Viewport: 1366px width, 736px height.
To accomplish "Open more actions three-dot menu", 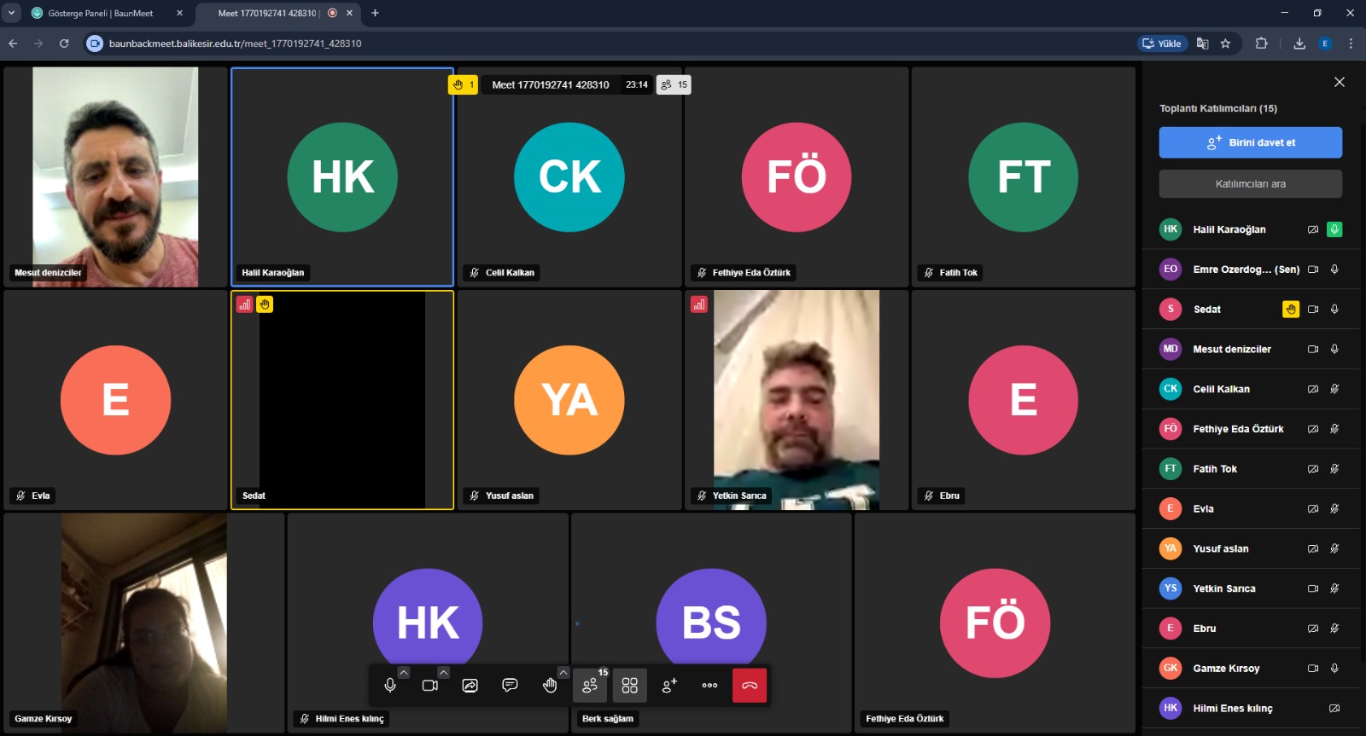I will (709, 685).
